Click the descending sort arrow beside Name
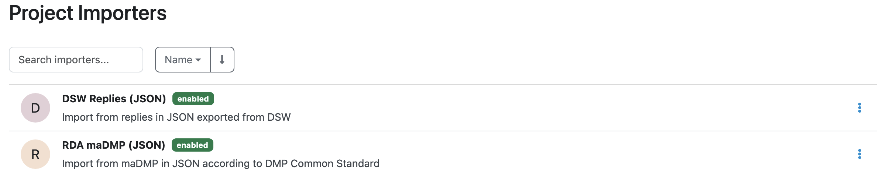Screen dimensions: 886x177 coord(222,60)
